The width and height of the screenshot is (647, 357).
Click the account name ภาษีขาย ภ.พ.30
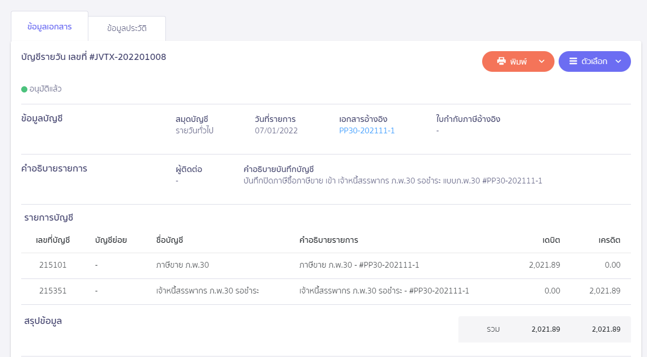pos(182,265)
